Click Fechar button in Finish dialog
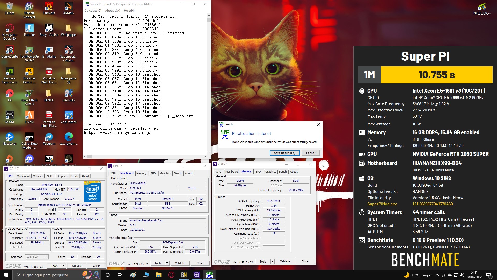Image resolution: width=497 pixels, height=280 pixels. [x=311, y=153]
